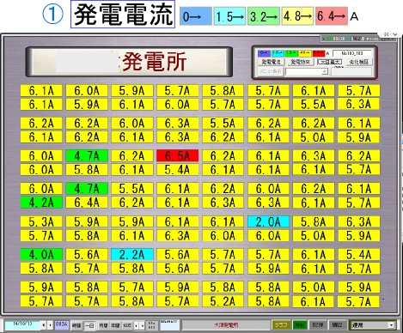The width and height of the screenshot is (403, 333).
Task: Open the 運用 dropdown in the bottom bar
Action: (373, 325)
